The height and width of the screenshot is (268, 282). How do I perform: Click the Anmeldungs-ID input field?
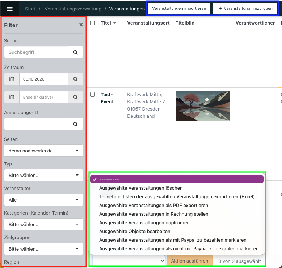point(36,124)
